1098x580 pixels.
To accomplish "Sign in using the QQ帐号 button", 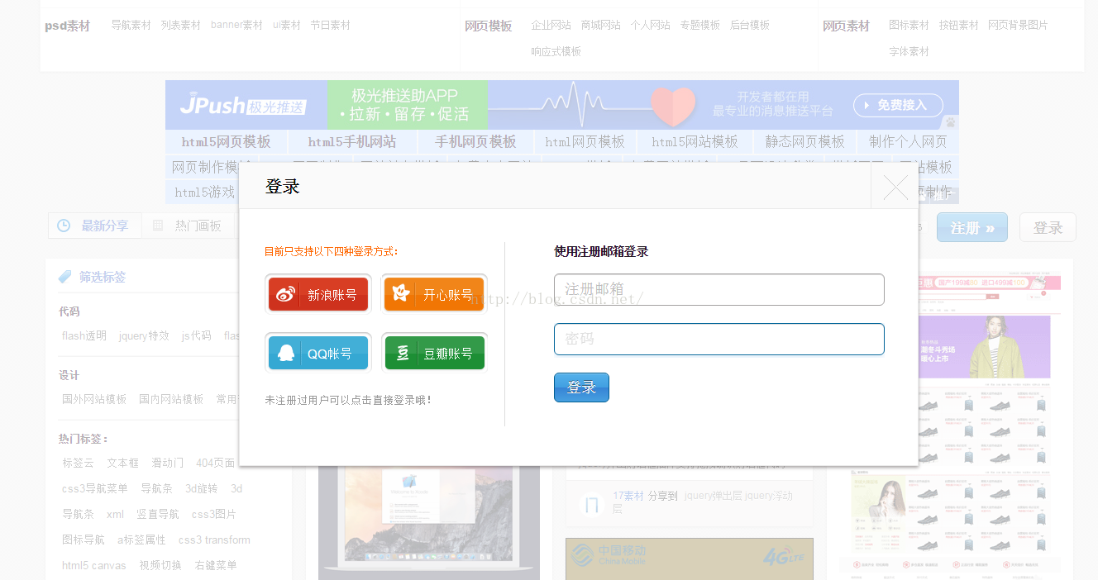I will point(317,353).
